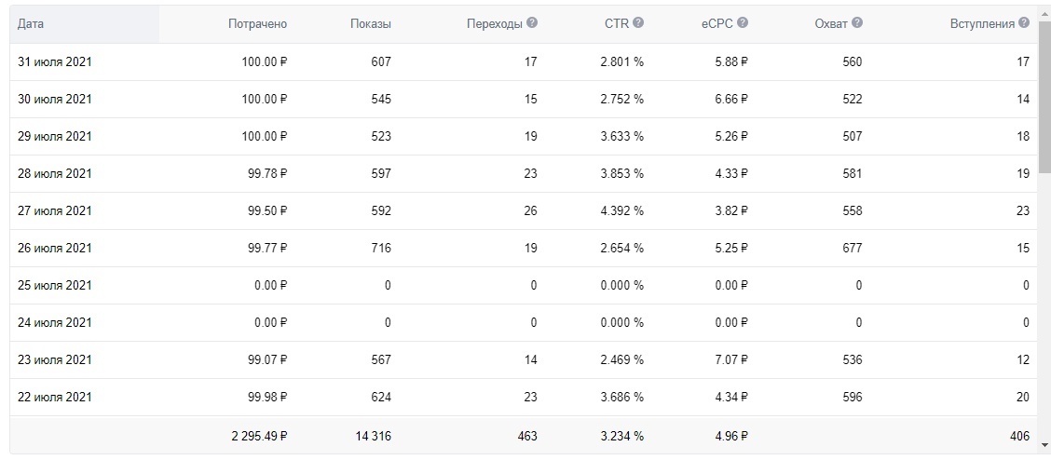1051x460 pixels.
Task: Click the eCPC column header label
Action: click(717, 24)
